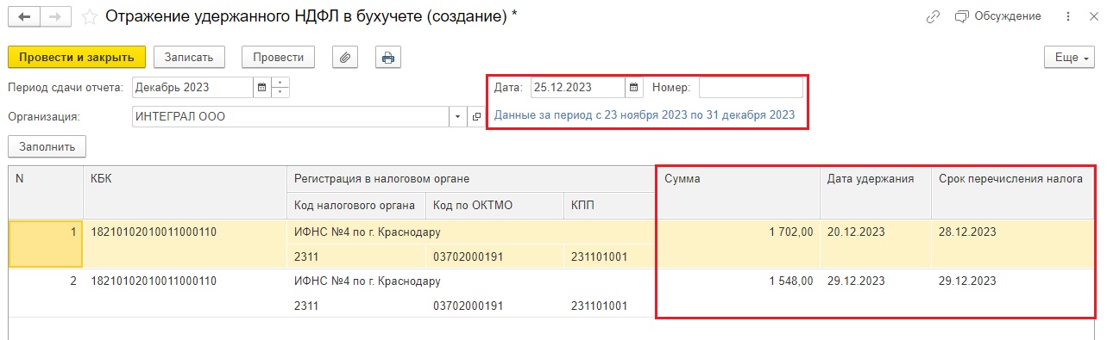Click the Записать button
This screenshot has height=340, width=1107.
click(189, 58)
